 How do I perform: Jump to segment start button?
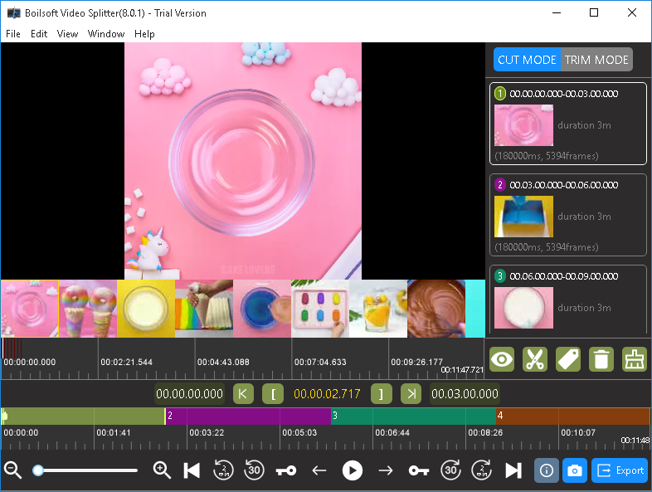[x=243, y=394]
